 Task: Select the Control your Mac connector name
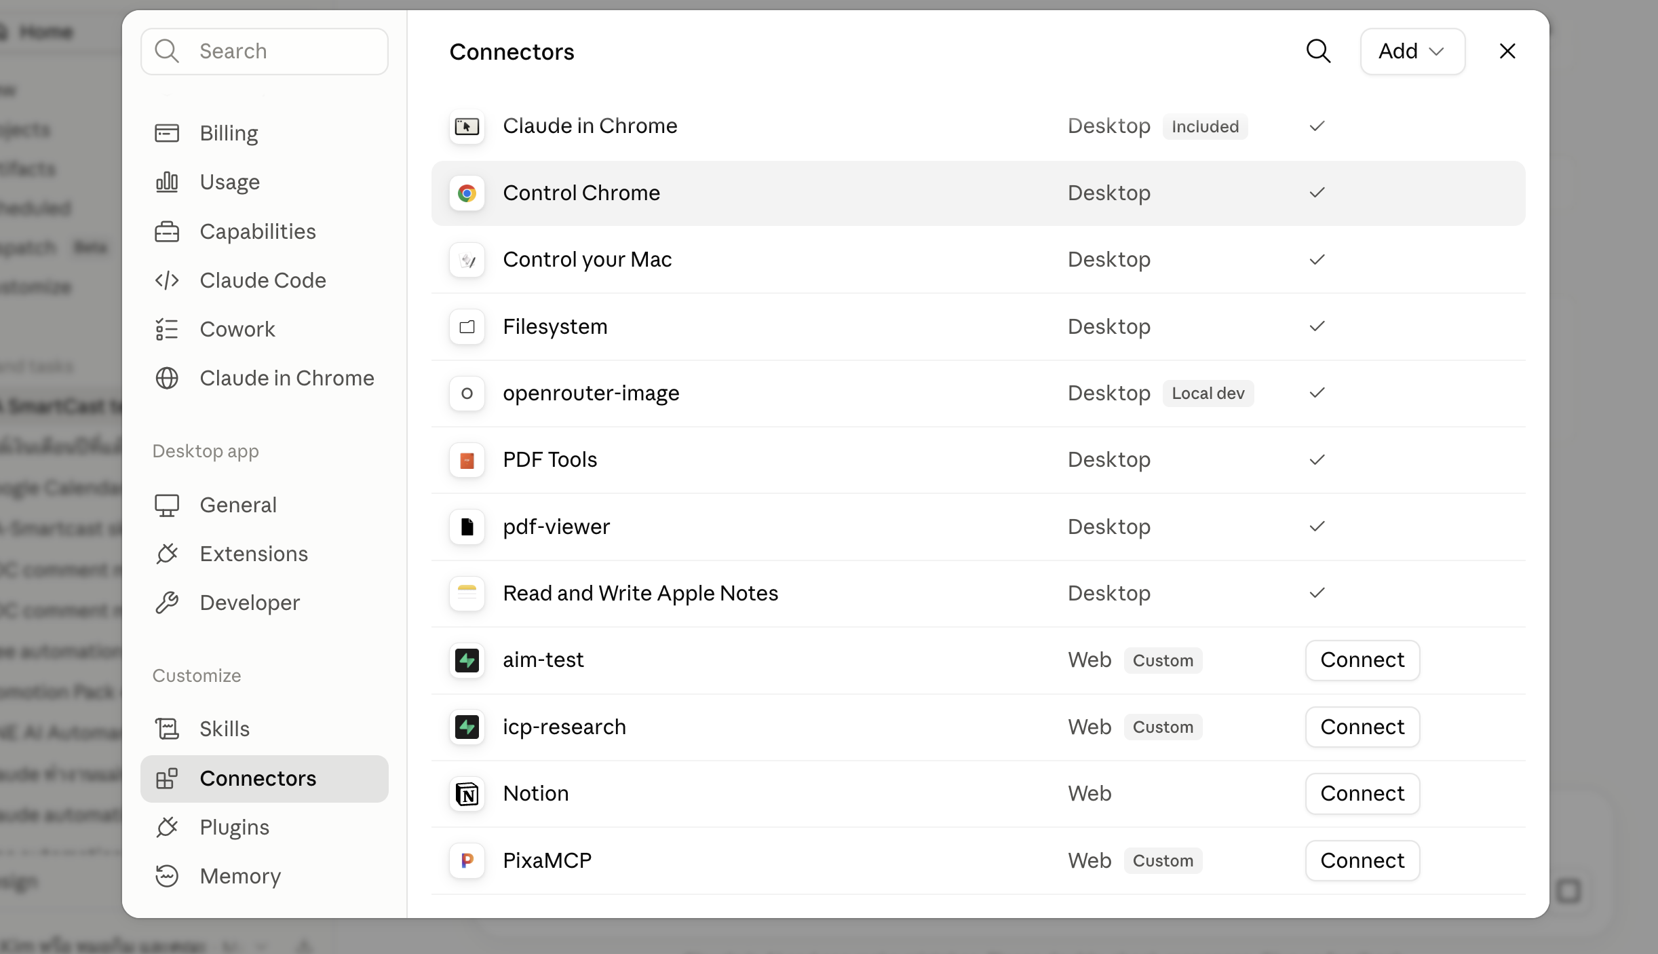(587, 260)
